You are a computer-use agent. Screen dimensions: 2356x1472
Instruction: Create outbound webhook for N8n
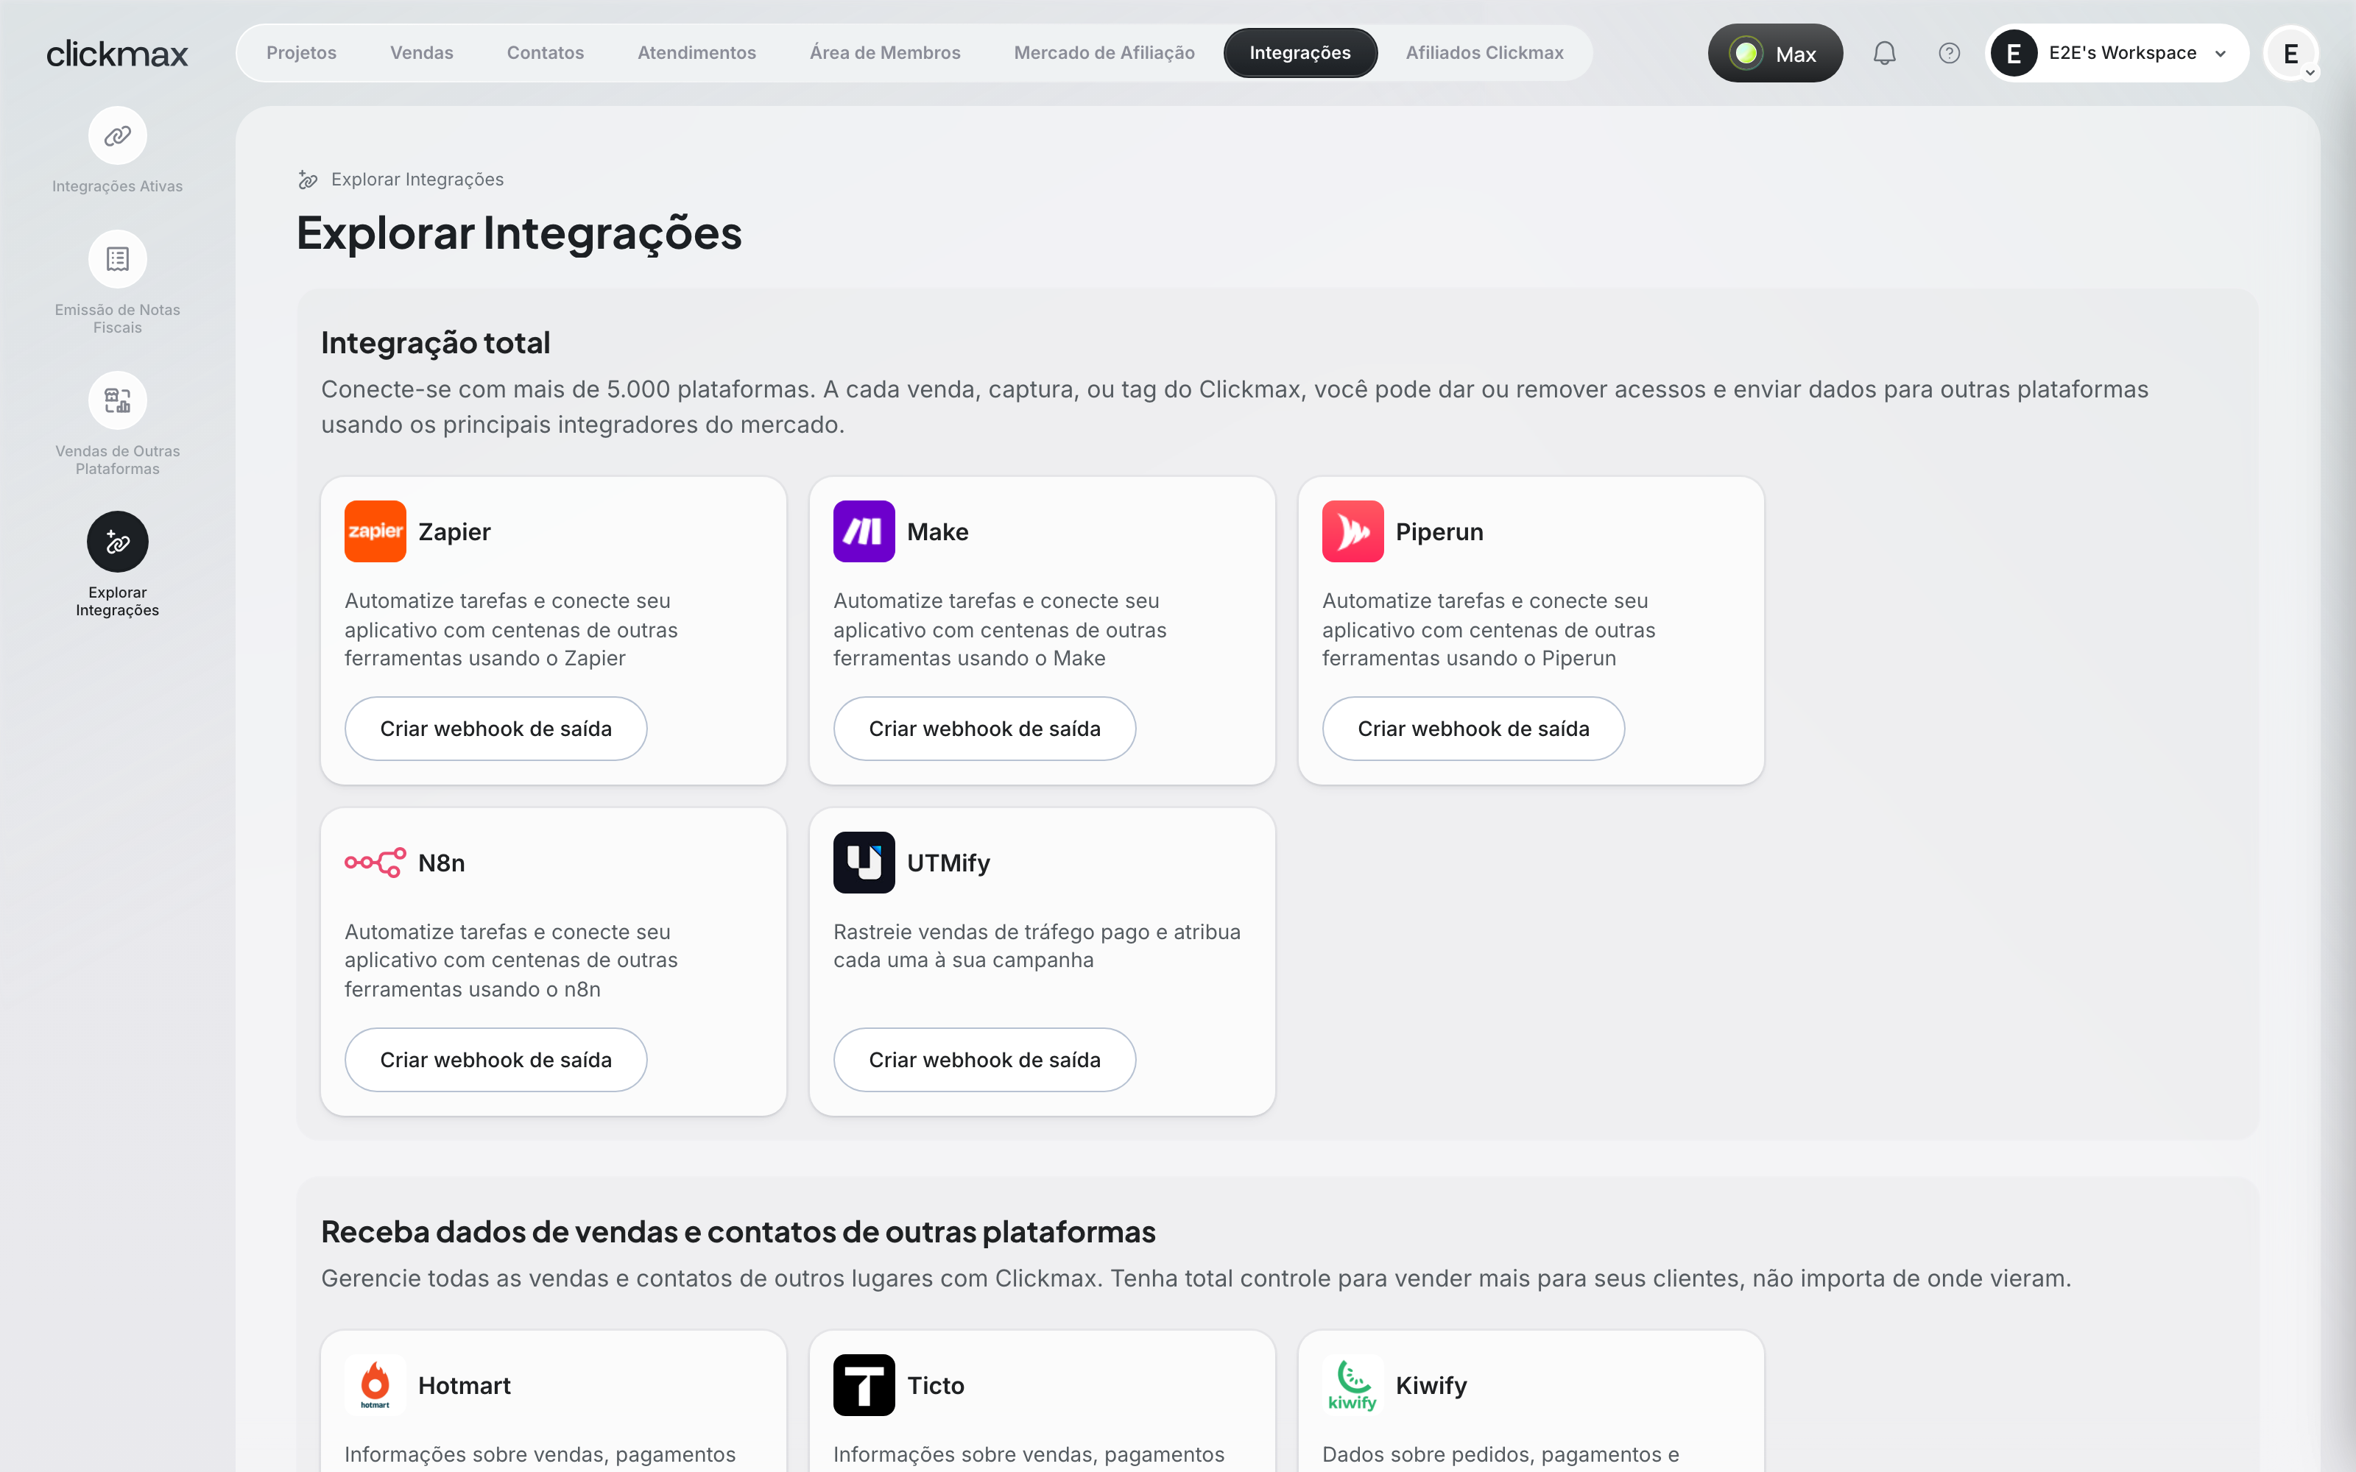tap(495, 1059)
